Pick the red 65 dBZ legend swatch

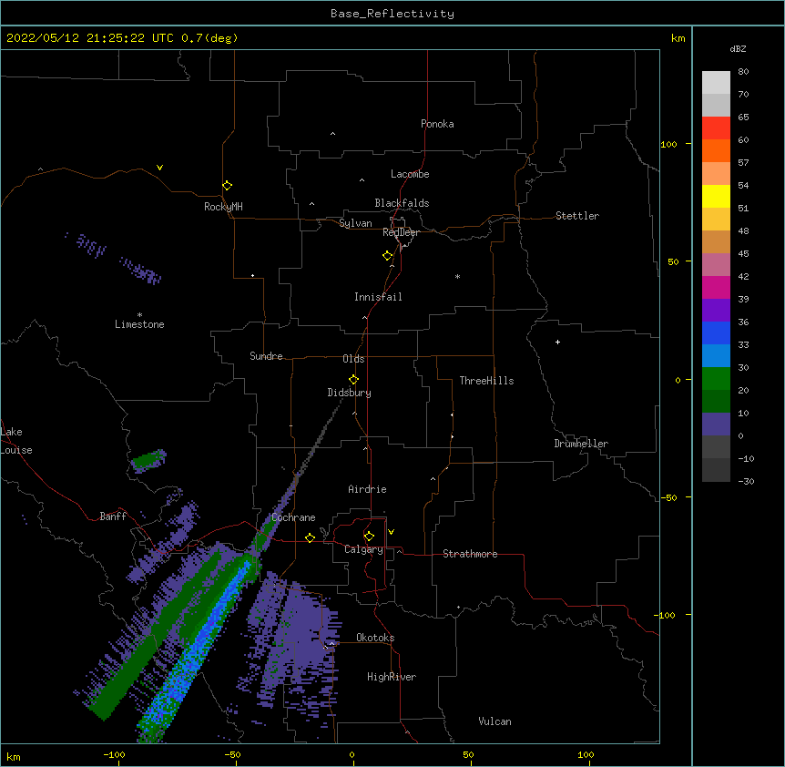pos(716,128)
